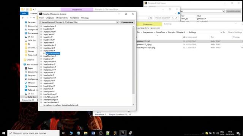Select the Interf\MenuAnim.ff tree item

50,97
